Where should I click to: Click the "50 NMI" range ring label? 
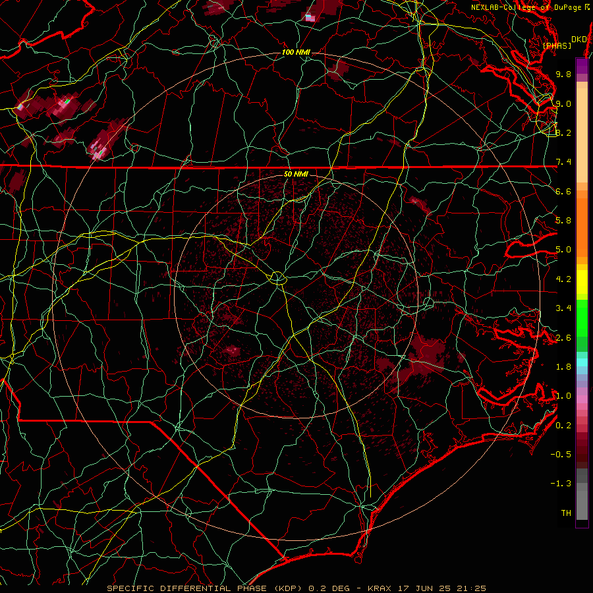pos(296,174)
